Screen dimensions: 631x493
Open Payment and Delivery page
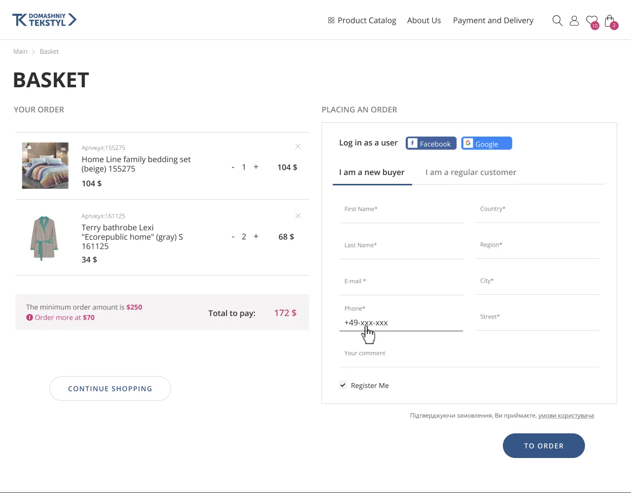(x=493, y=20)
